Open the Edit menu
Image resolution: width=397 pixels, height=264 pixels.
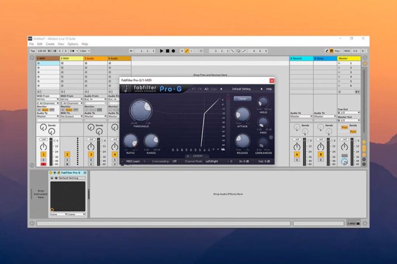pos(40,44)
